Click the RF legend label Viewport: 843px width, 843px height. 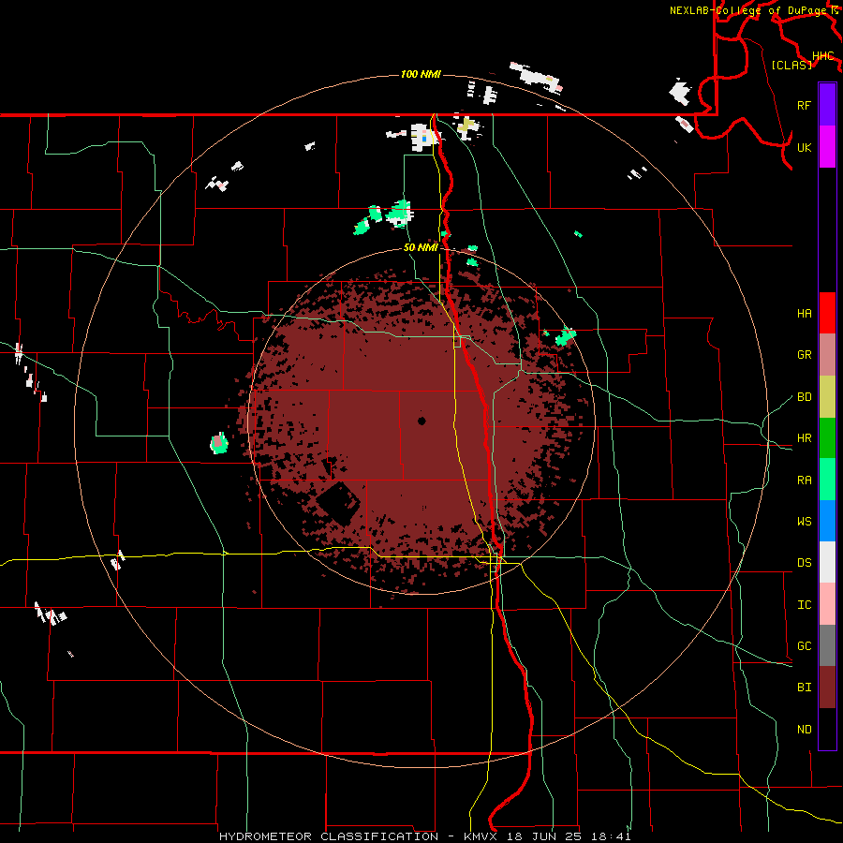point(804,105)
